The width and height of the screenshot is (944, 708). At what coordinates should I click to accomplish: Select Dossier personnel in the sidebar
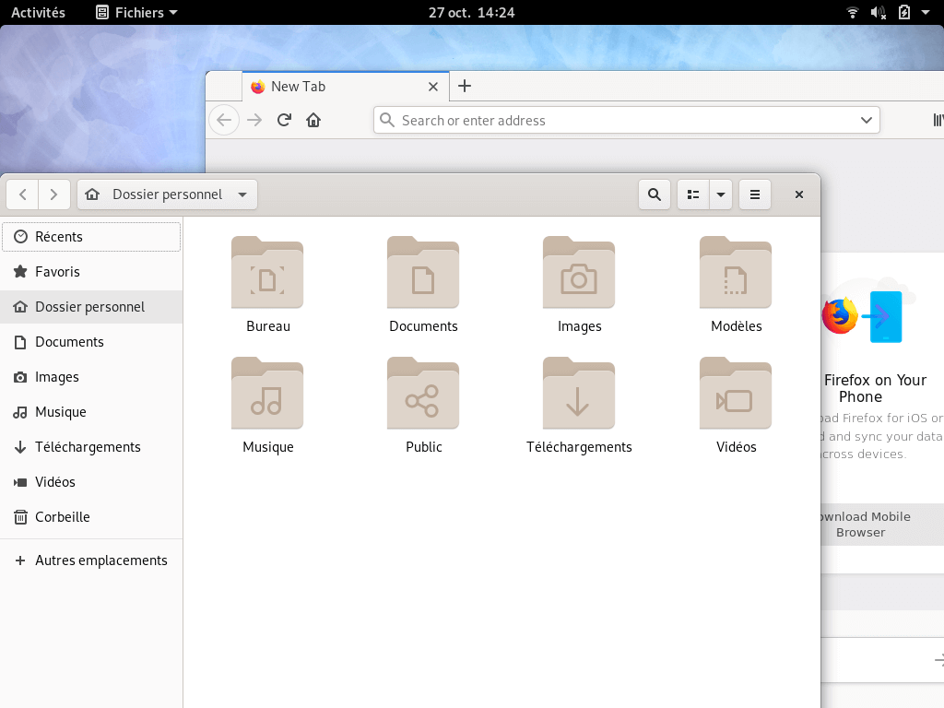coord(91,306)
